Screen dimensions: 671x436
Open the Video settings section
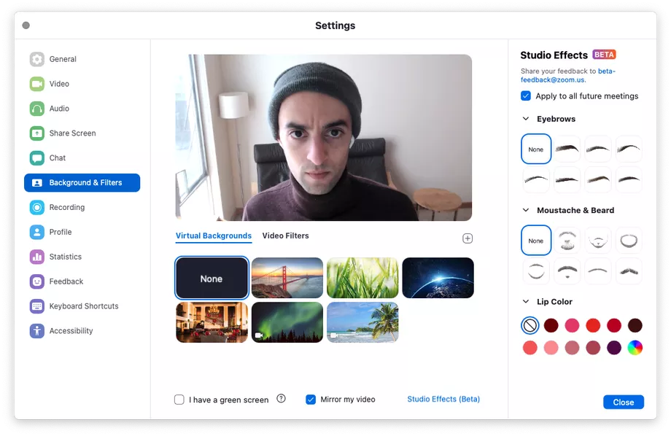[x=58, y=84]
